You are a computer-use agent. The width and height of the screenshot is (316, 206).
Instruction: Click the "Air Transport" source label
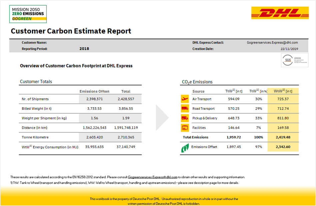202,99
